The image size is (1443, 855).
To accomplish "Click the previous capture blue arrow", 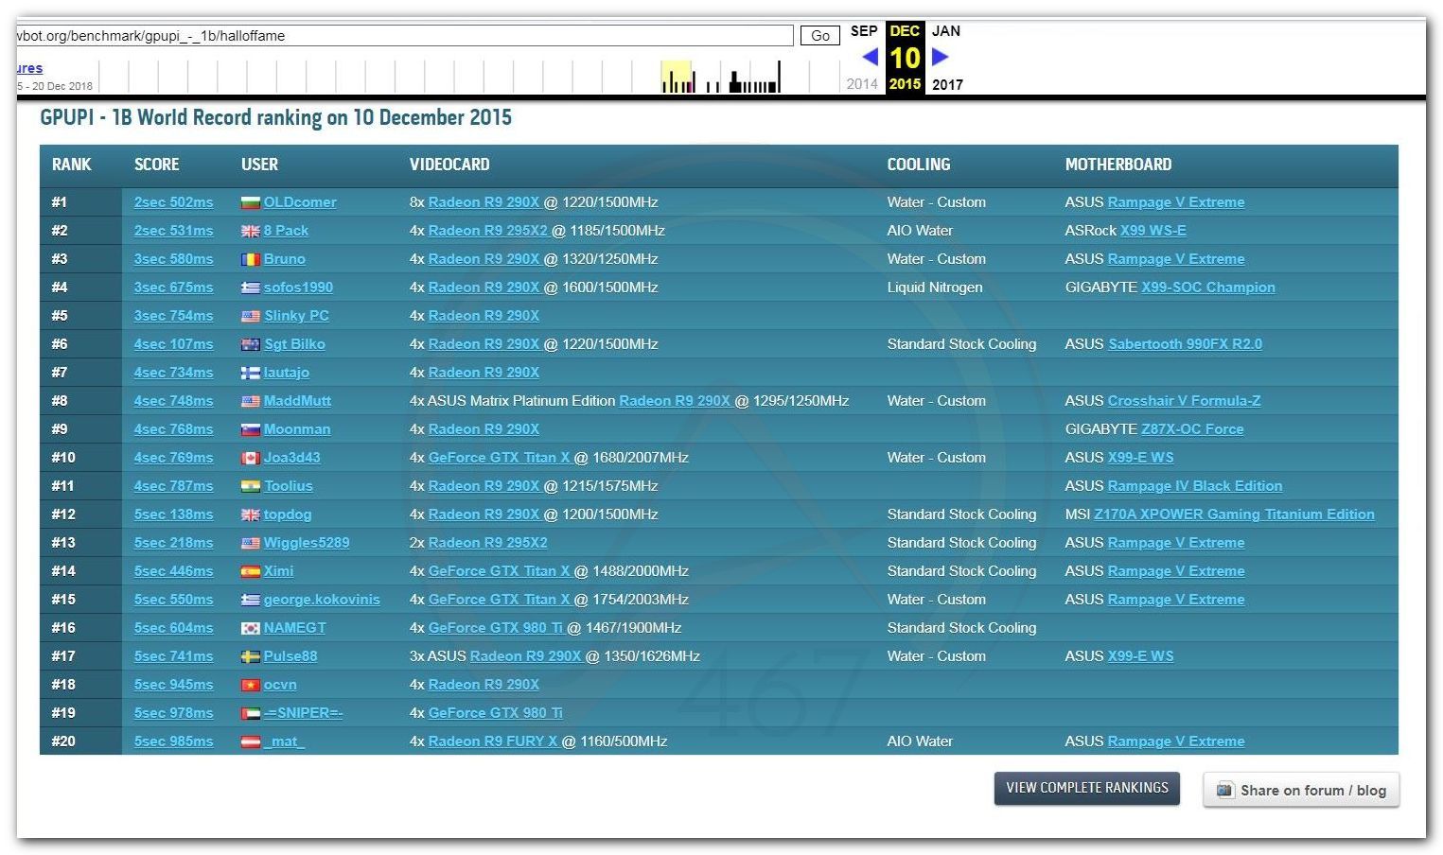I will click(x=870, y=57).
